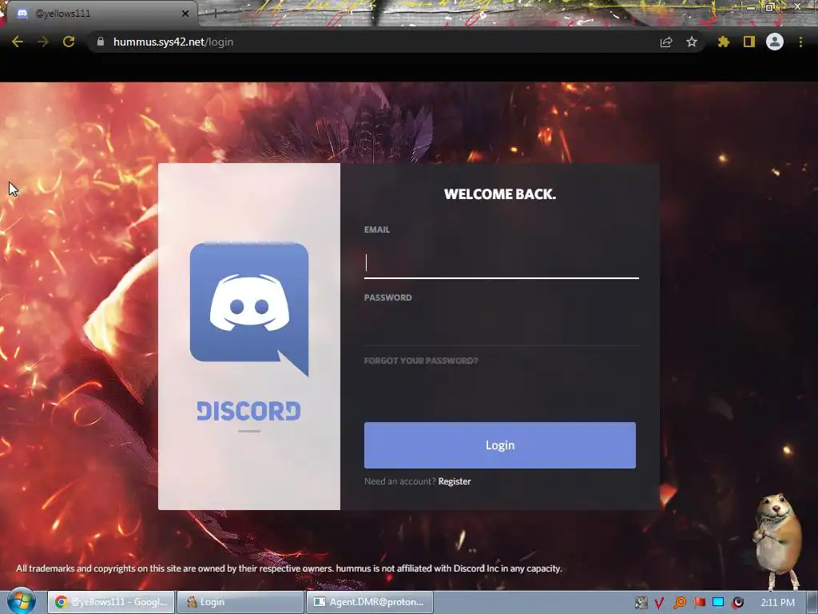The width and height of the screenshot is (818, 614).
Task: Click the network monitor tray icon
Action: pos(718,603)
